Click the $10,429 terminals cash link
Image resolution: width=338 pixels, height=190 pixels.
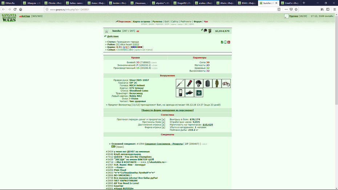coord(208,125)
